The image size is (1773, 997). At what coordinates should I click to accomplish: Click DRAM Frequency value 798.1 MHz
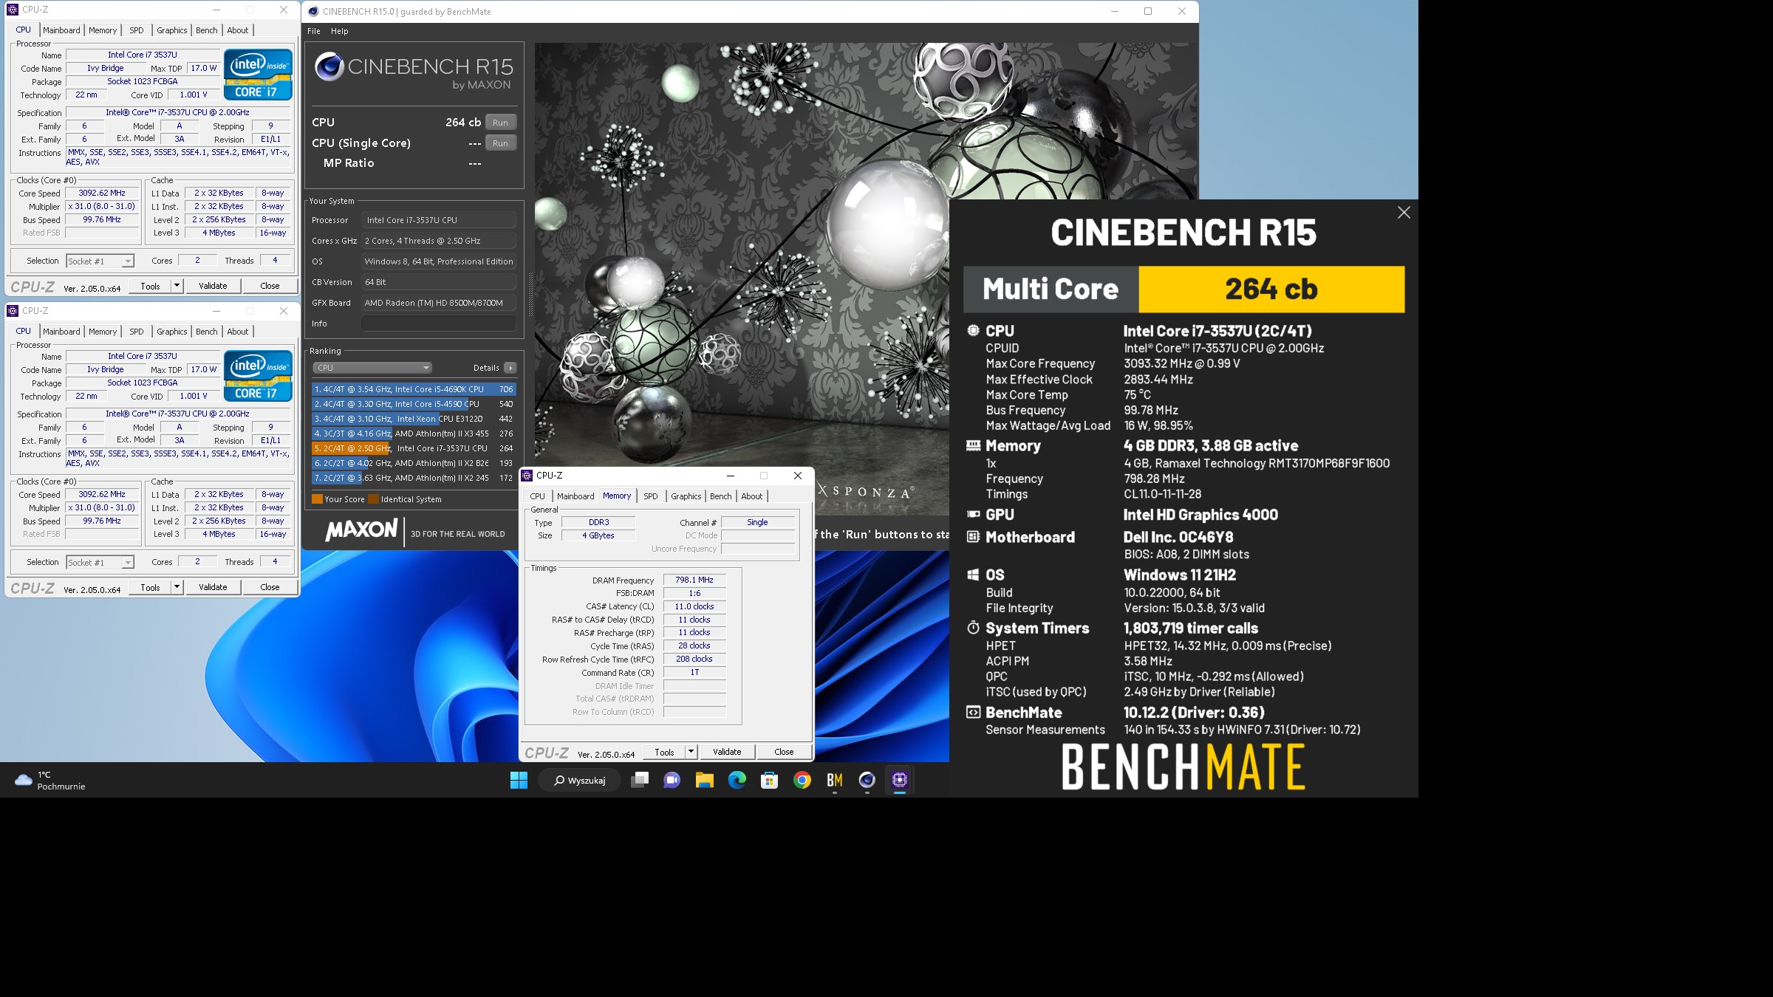point(694,580)
